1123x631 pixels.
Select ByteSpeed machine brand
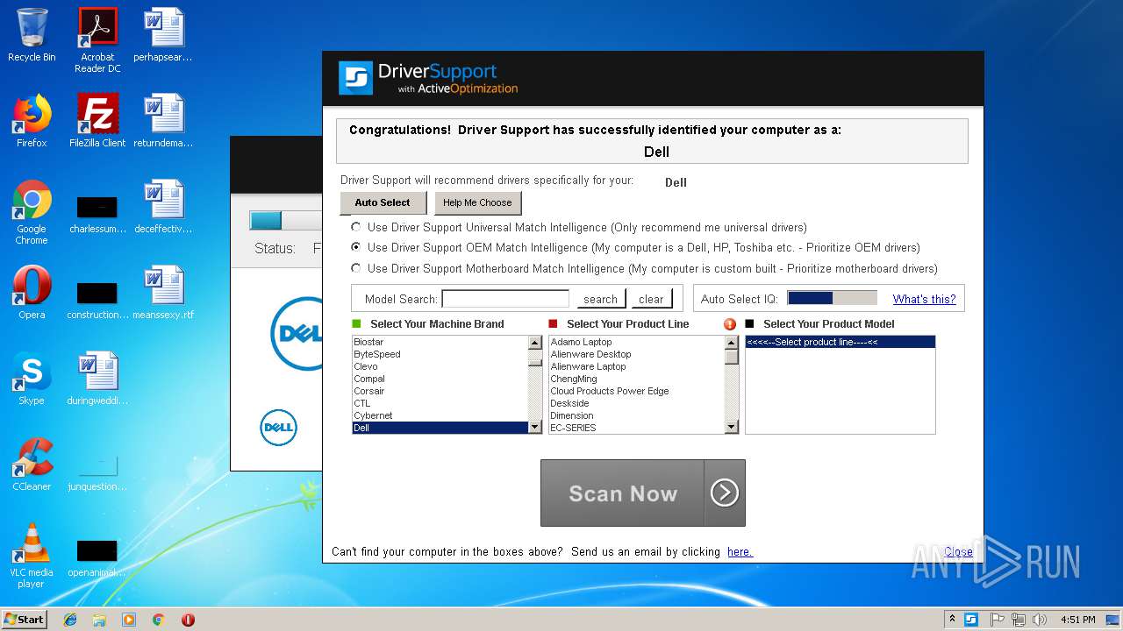tap(440, 354)
